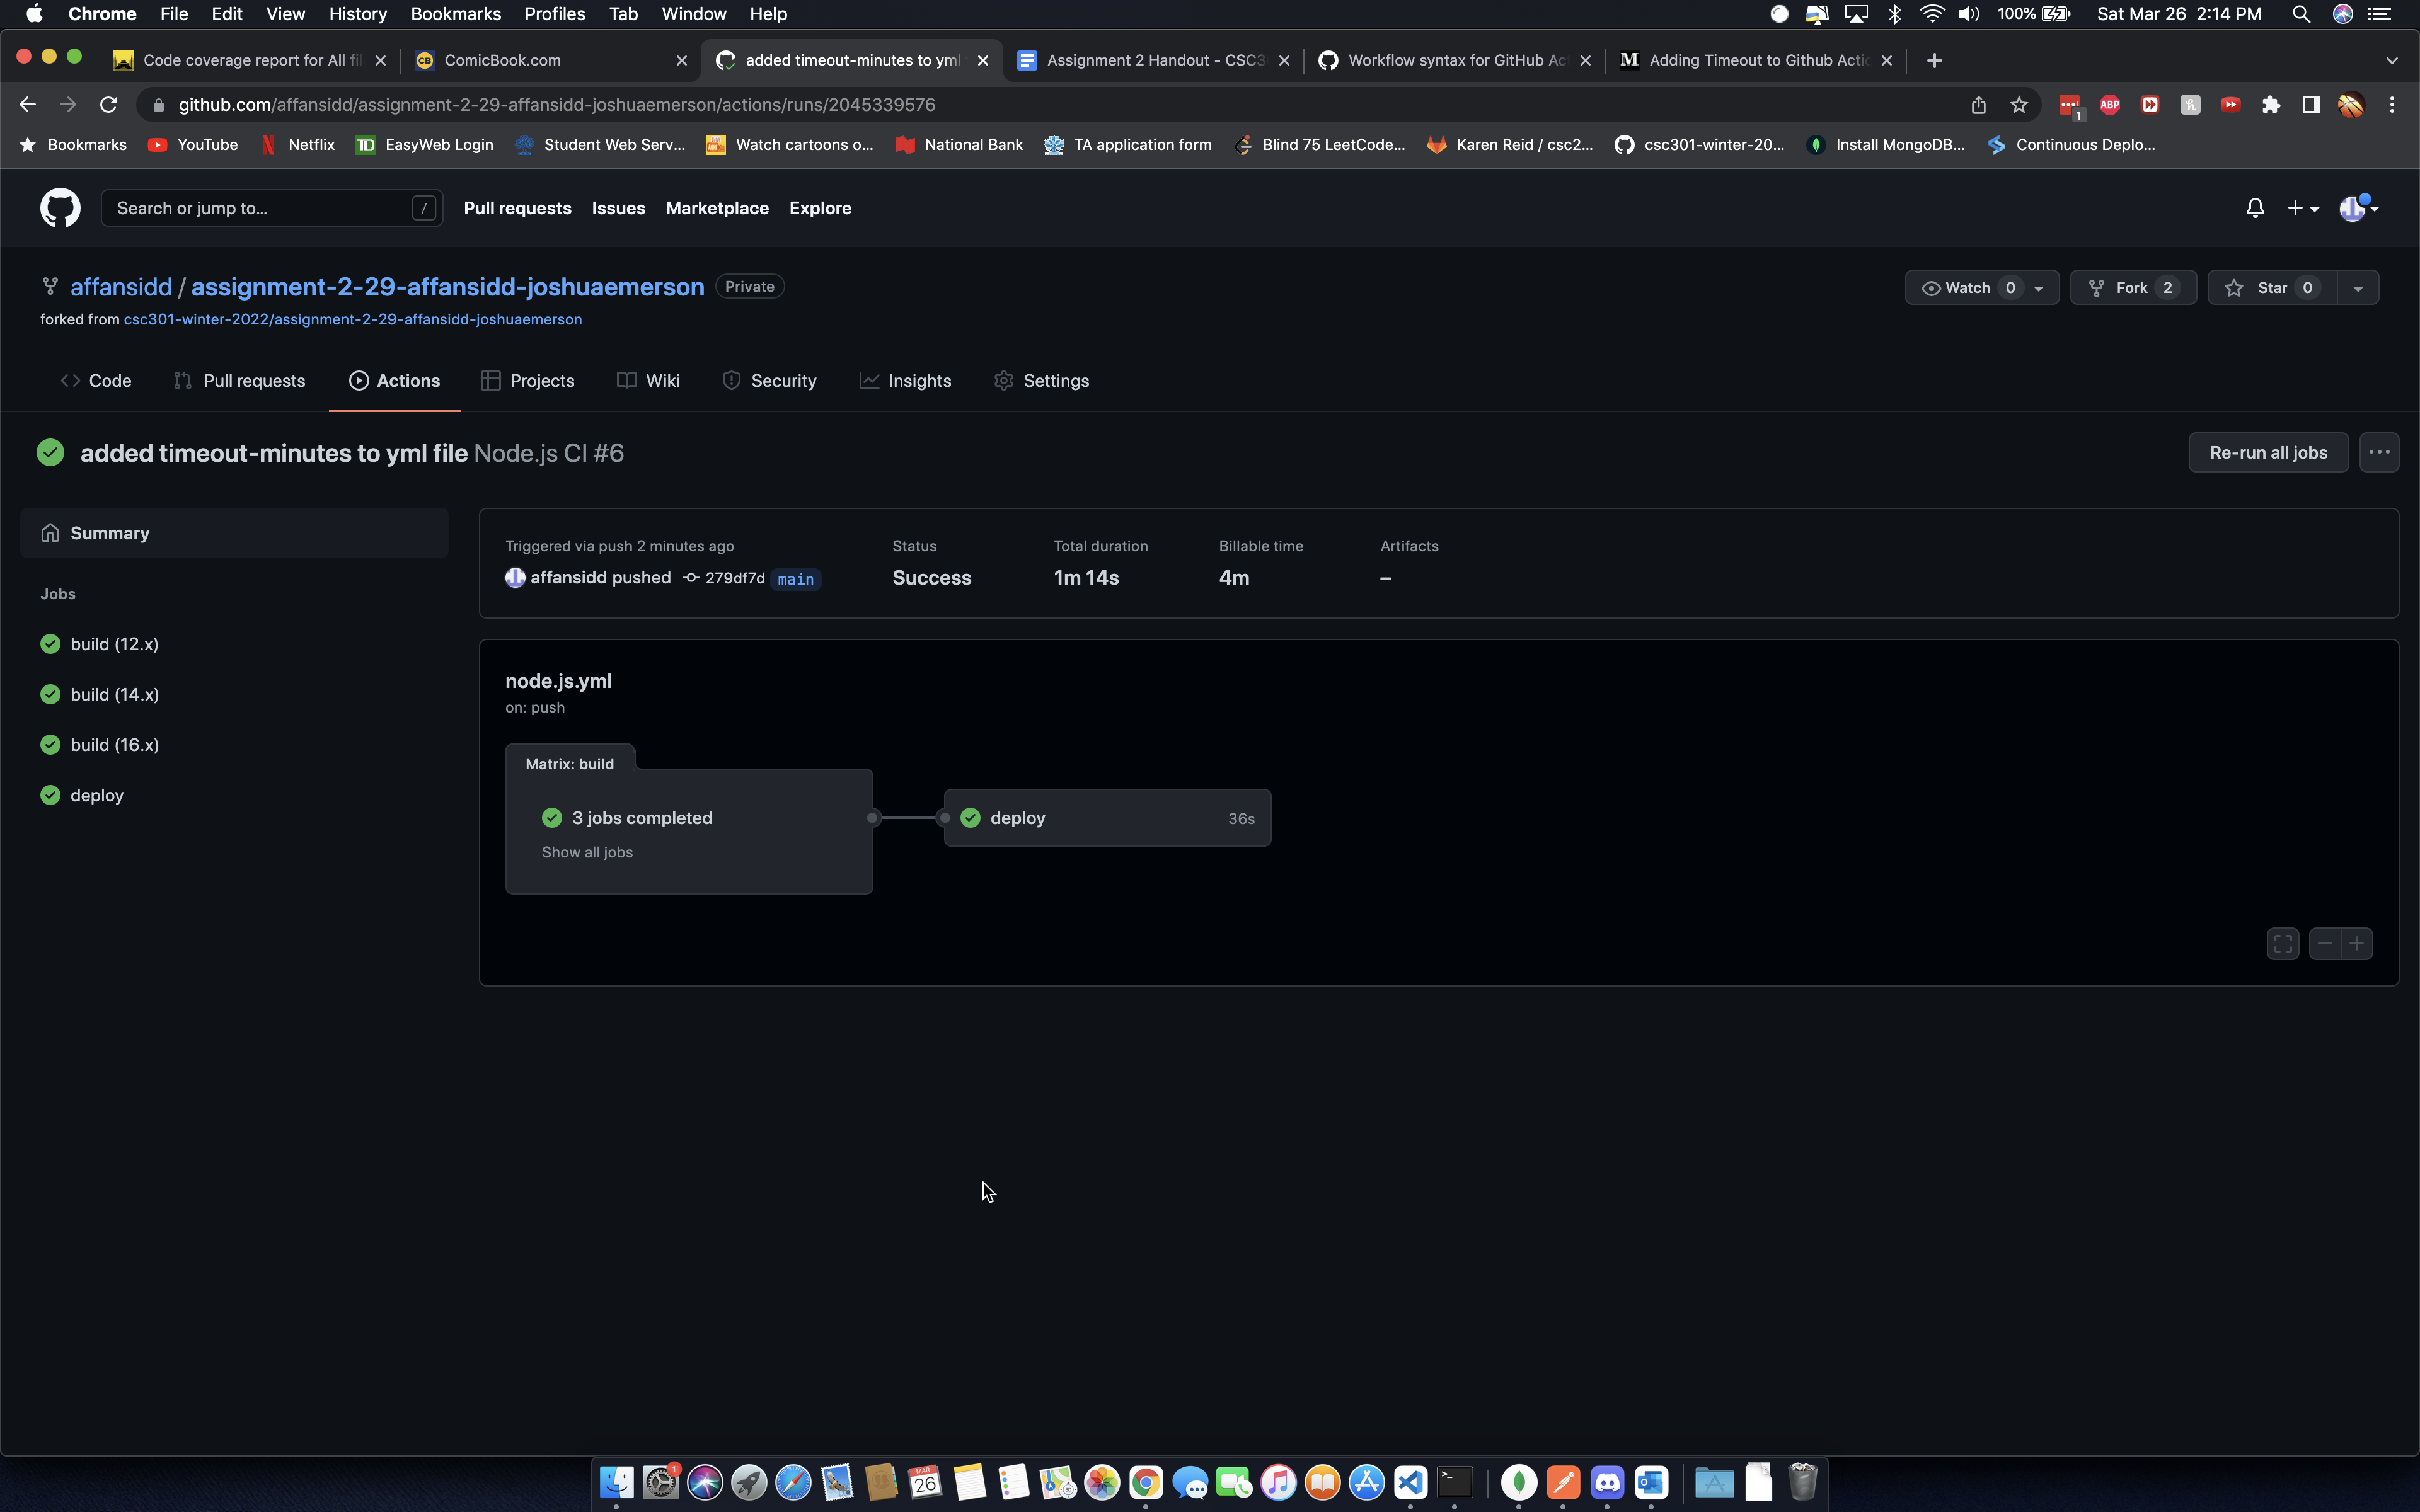2420x1512 pixels.
Task: Open the Projects tab
Action: click(527, 381)
